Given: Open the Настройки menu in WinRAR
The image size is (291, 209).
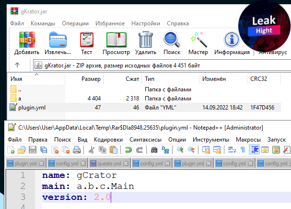Looking at the screenshot, I should click(x=146, y=23).
